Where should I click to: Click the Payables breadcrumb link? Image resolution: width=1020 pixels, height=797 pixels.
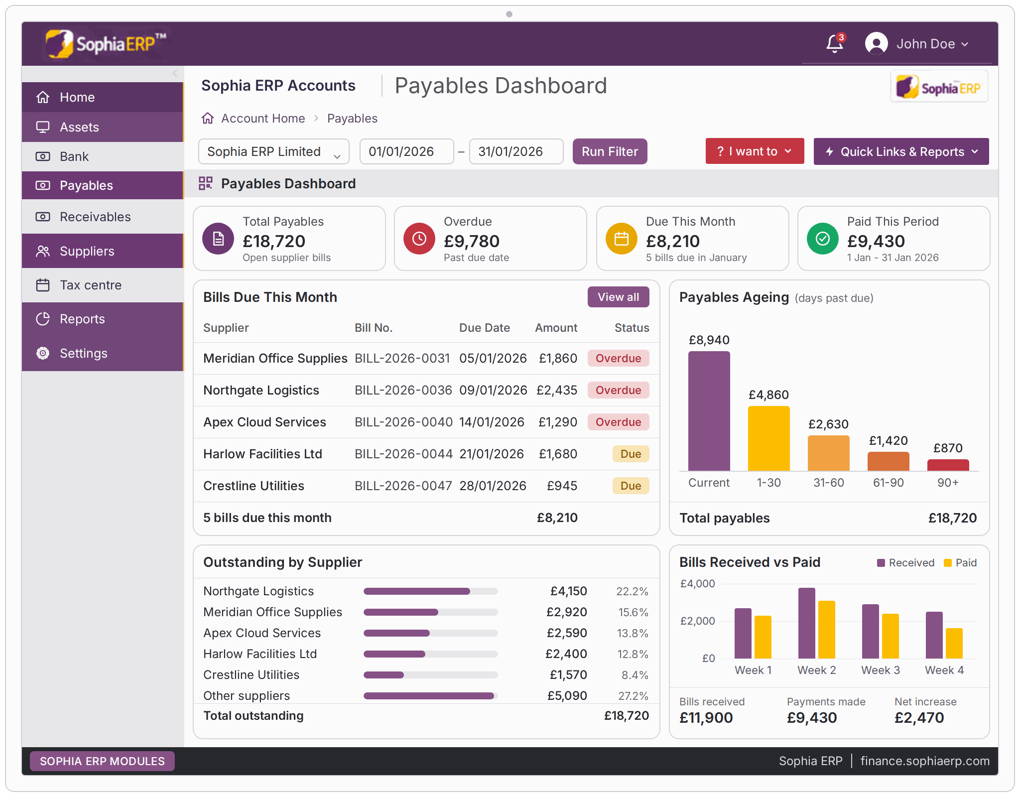pyautogui.click(x=352, y=118)
